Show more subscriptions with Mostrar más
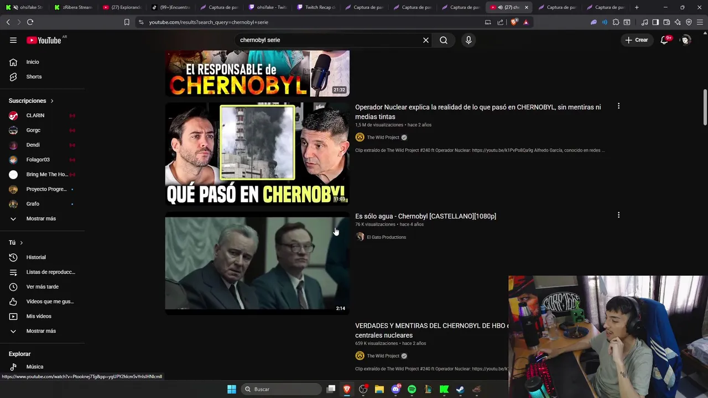Image resolution: width=708 pixels, height=398 pixels. click(42, 218)
